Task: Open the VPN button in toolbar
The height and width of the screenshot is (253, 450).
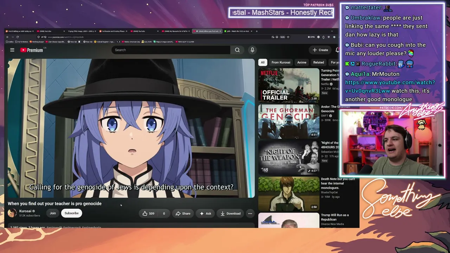Action: click(311, 37)
